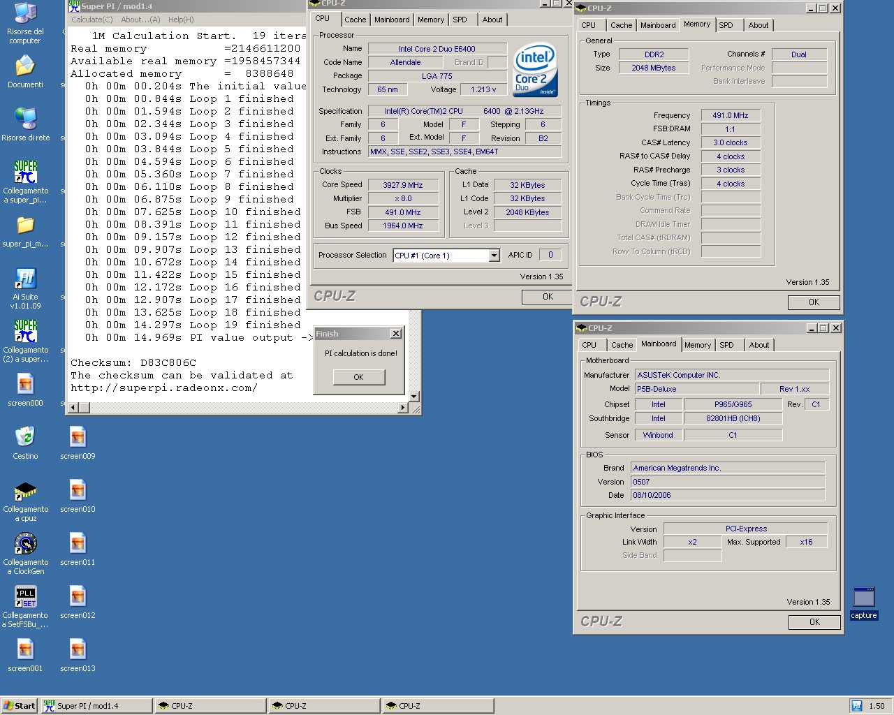Select Cache tab in Mainboard CPU-Z window
894x715 pixels.
[x=622, y=345]
